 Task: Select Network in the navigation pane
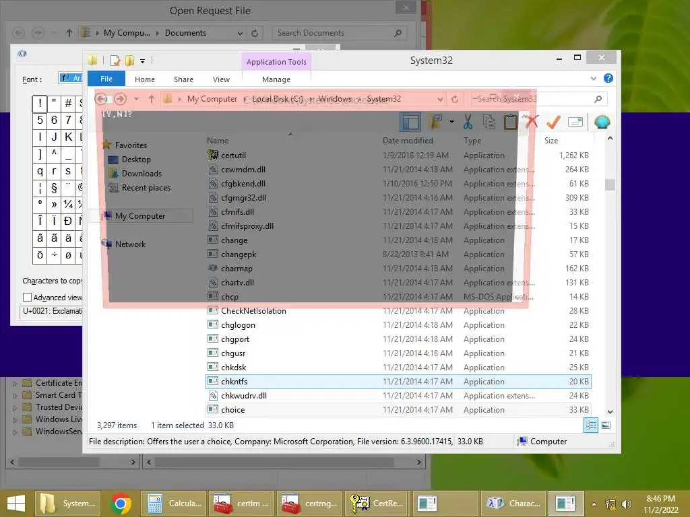tap(130, 244)
